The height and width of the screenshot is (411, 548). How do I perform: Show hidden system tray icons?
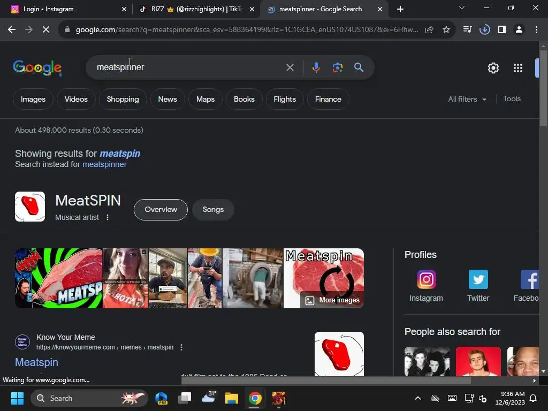(x=417, y=398)
